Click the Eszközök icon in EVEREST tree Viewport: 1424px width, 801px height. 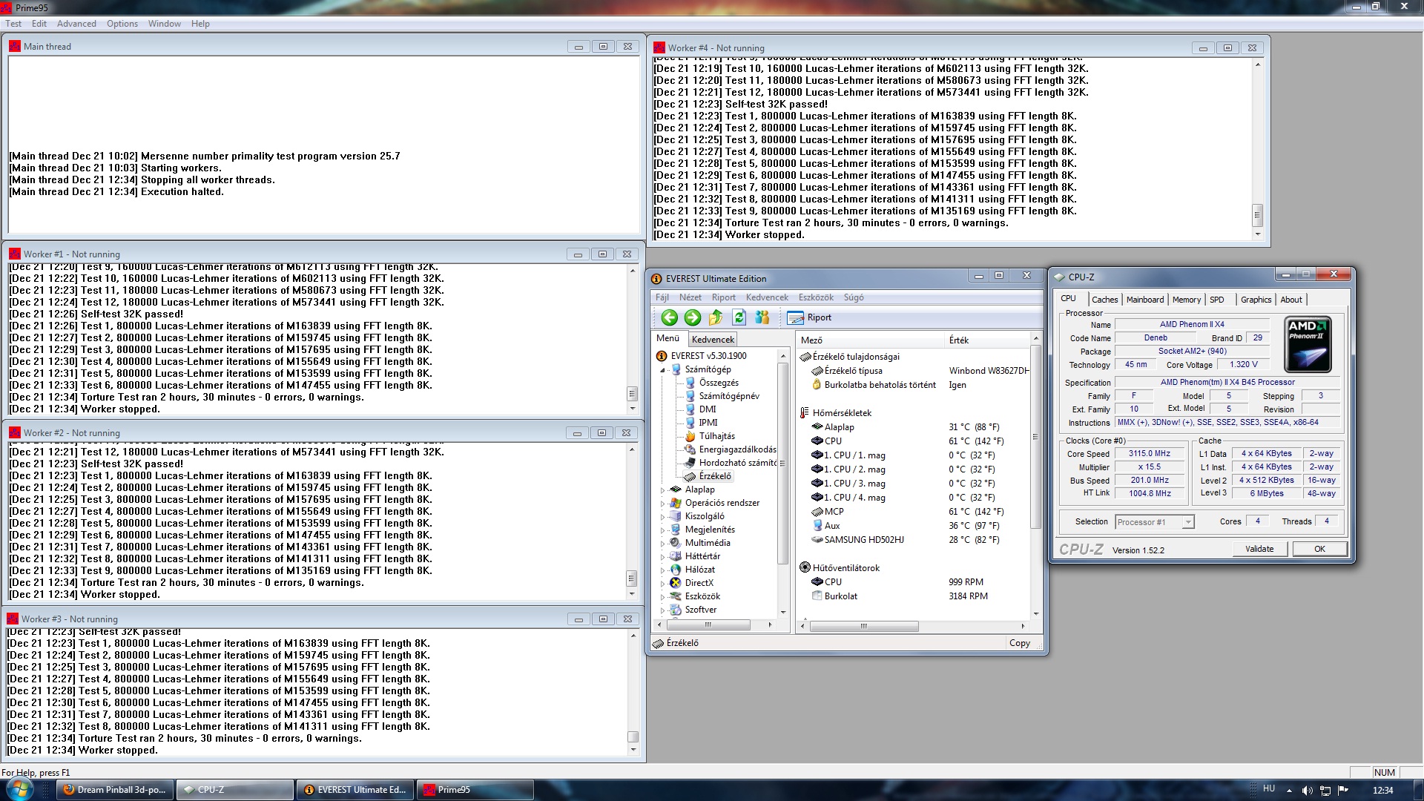pos(676,596)
